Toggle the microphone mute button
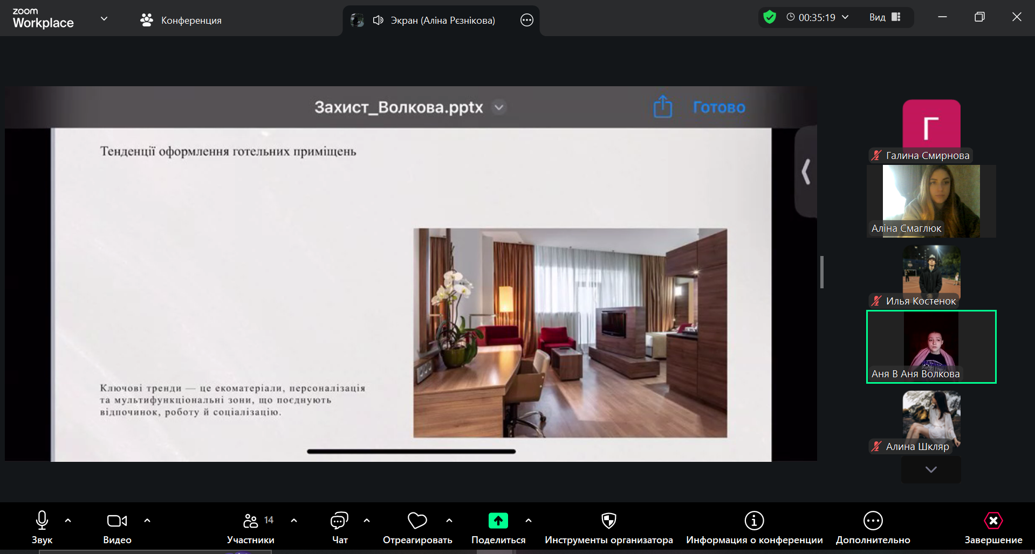This screenshot has width=1035, height=554. (42, 521)
